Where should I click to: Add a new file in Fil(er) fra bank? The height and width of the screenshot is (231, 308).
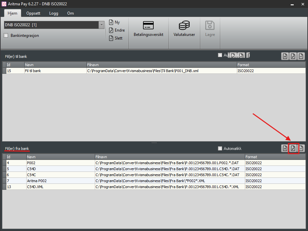click(285, 148)
